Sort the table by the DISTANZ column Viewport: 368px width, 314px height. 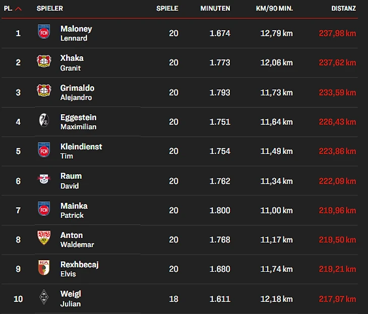pos(343,9)
